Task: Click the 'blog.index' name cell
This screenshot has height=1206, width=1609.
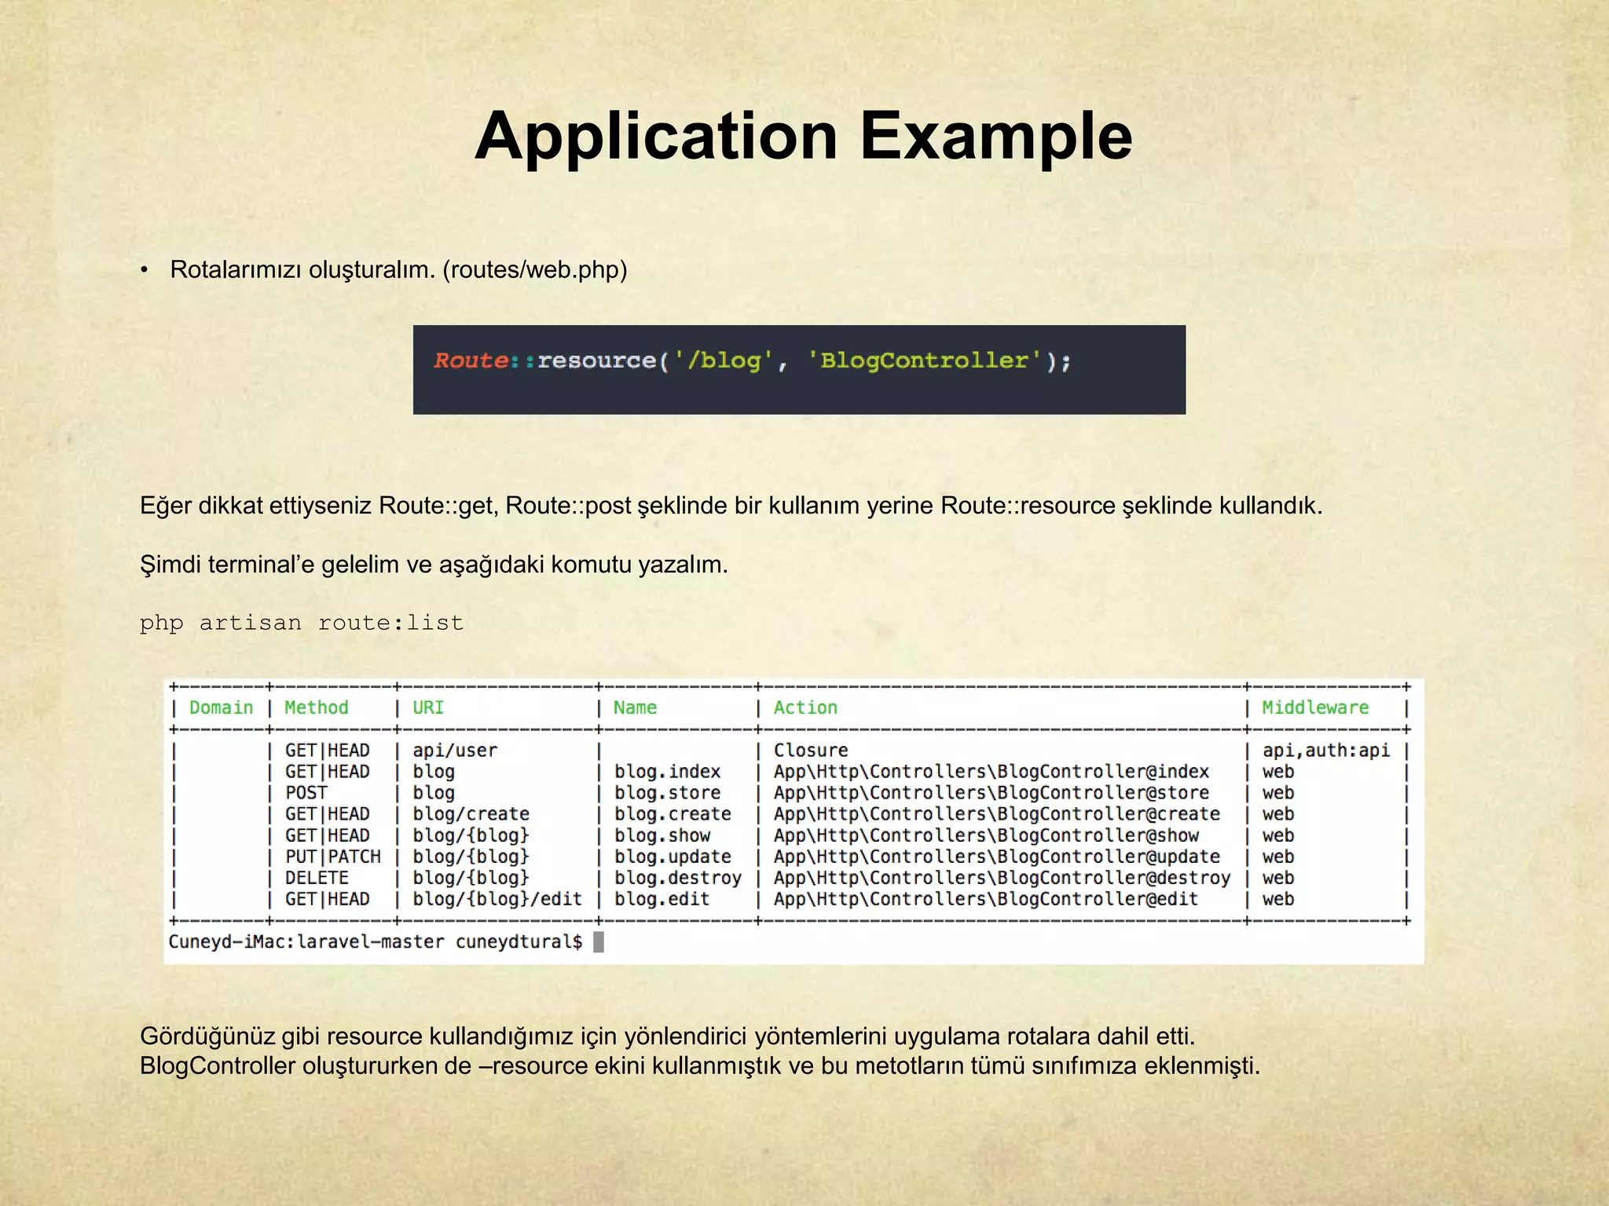Action: [x=667, y=772]
